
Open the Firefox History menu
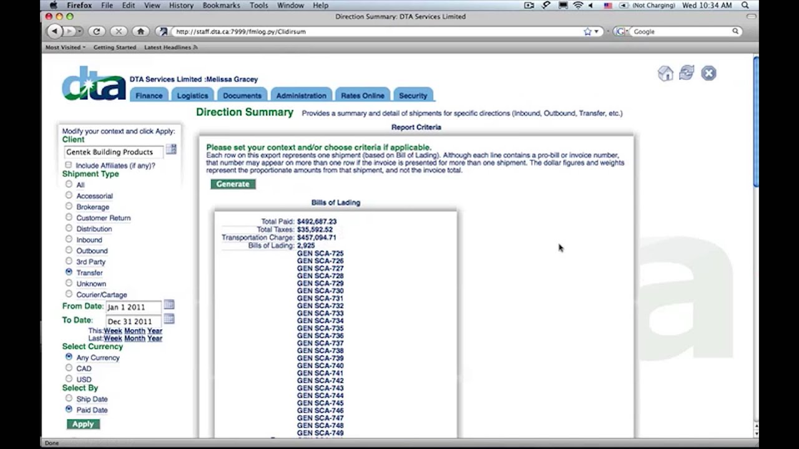point(181,5)
